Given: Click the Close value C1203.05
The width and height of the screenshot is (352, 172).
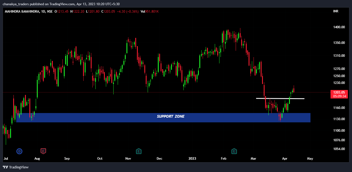Looking at the screenshot, I should tap(108, 12).
